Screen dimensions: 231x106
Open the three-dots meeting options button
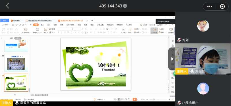pyautogui.click(x=209, y=6)
